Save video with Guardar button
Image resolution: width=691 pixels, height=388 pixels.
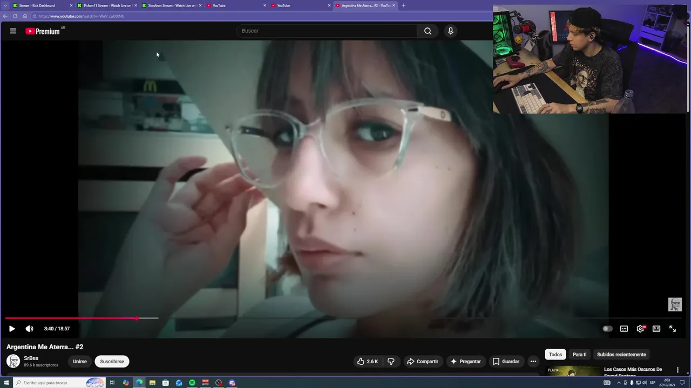tap(506, 362)
